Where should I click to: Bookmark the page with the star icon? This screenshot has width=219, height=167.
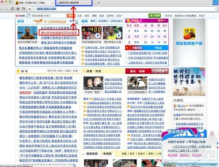pos(30,9)
